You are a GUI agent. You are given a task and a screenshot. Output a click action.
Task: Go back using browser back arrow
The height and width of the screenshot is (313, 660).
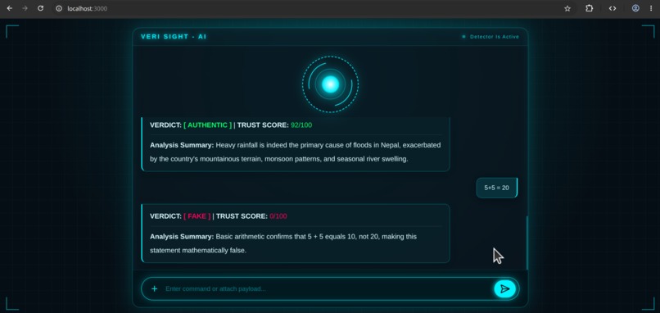click(9, 8)
